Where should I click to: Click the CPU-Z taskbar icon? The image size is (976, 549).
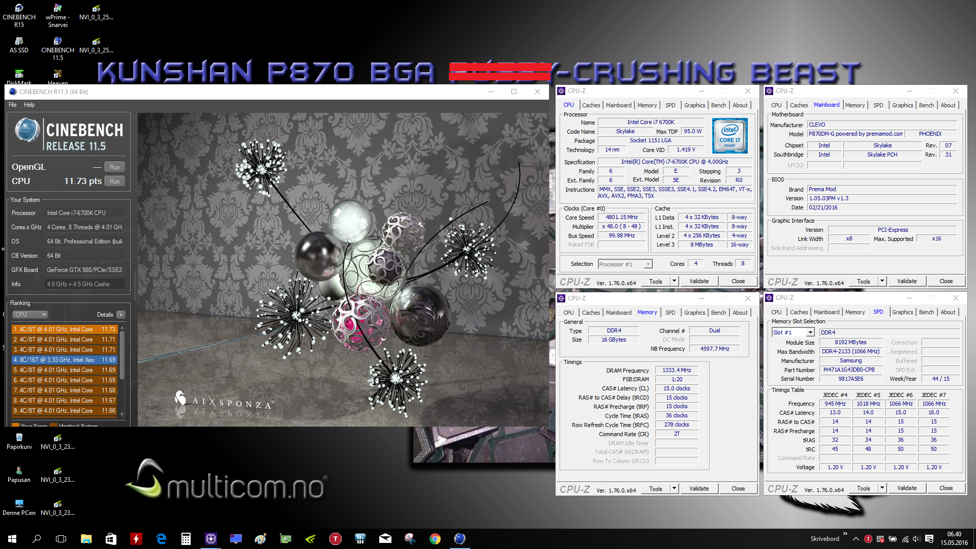[211, 539]
